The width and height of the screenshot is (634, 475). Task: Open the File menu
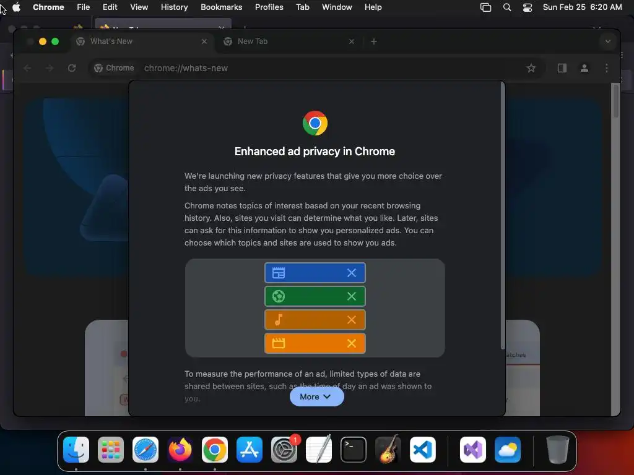84,7
